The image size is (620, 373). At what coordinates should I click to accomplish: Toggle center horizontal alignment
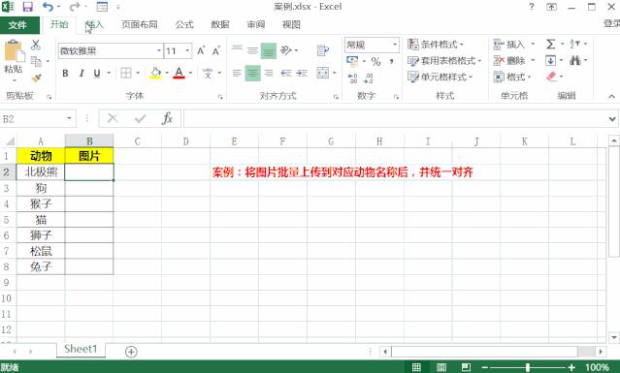[x=252, y=73]
